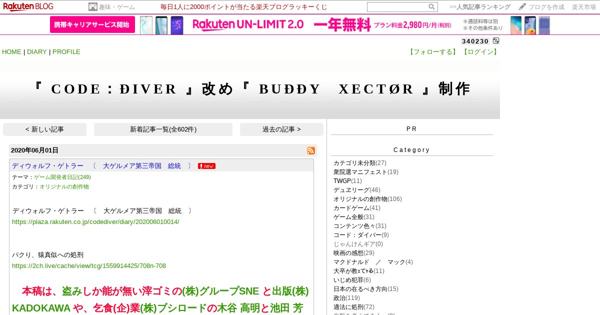Select category 適法に処刑(72)
The height and width of the screenshot is (315, 600).
tap(354, 307)
